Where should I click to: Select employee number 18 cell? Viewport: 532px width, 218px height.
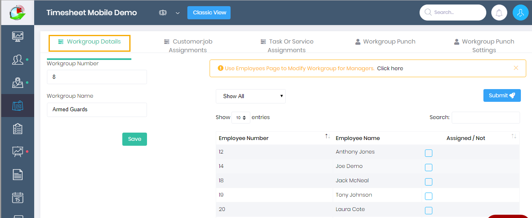pos(274,181)
